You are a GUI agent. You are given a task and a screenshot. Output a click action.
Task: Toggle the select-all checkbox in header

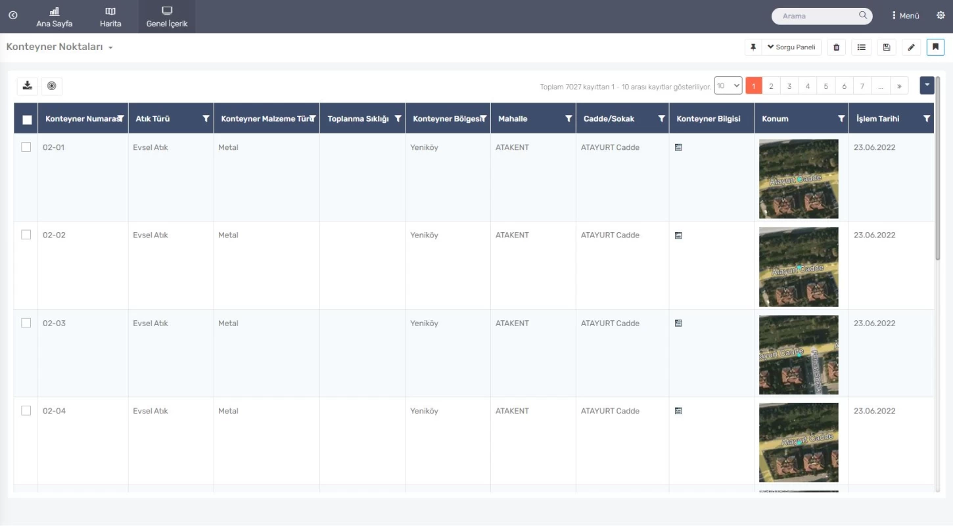(27, 120)
